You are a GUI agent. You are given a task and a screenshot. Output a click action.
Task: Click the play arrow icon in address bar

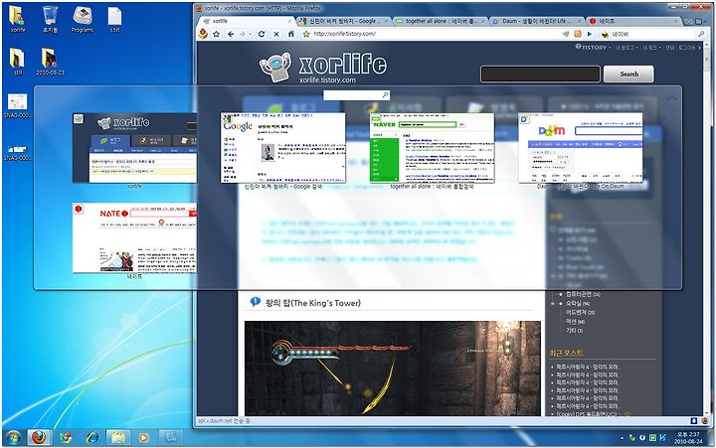click(x=589, y=34)
